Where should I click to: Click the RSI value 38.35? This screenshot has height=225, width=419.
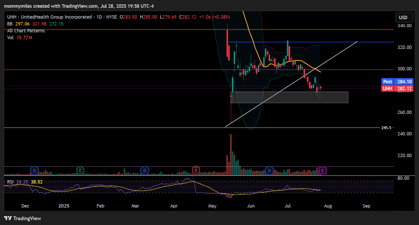21,181
